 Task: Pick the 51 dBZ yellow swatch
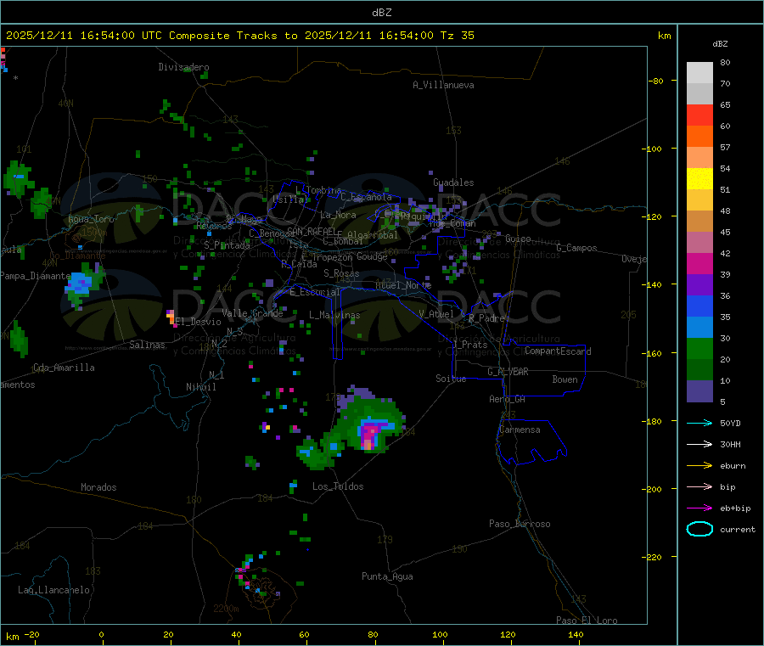[699, 199]
